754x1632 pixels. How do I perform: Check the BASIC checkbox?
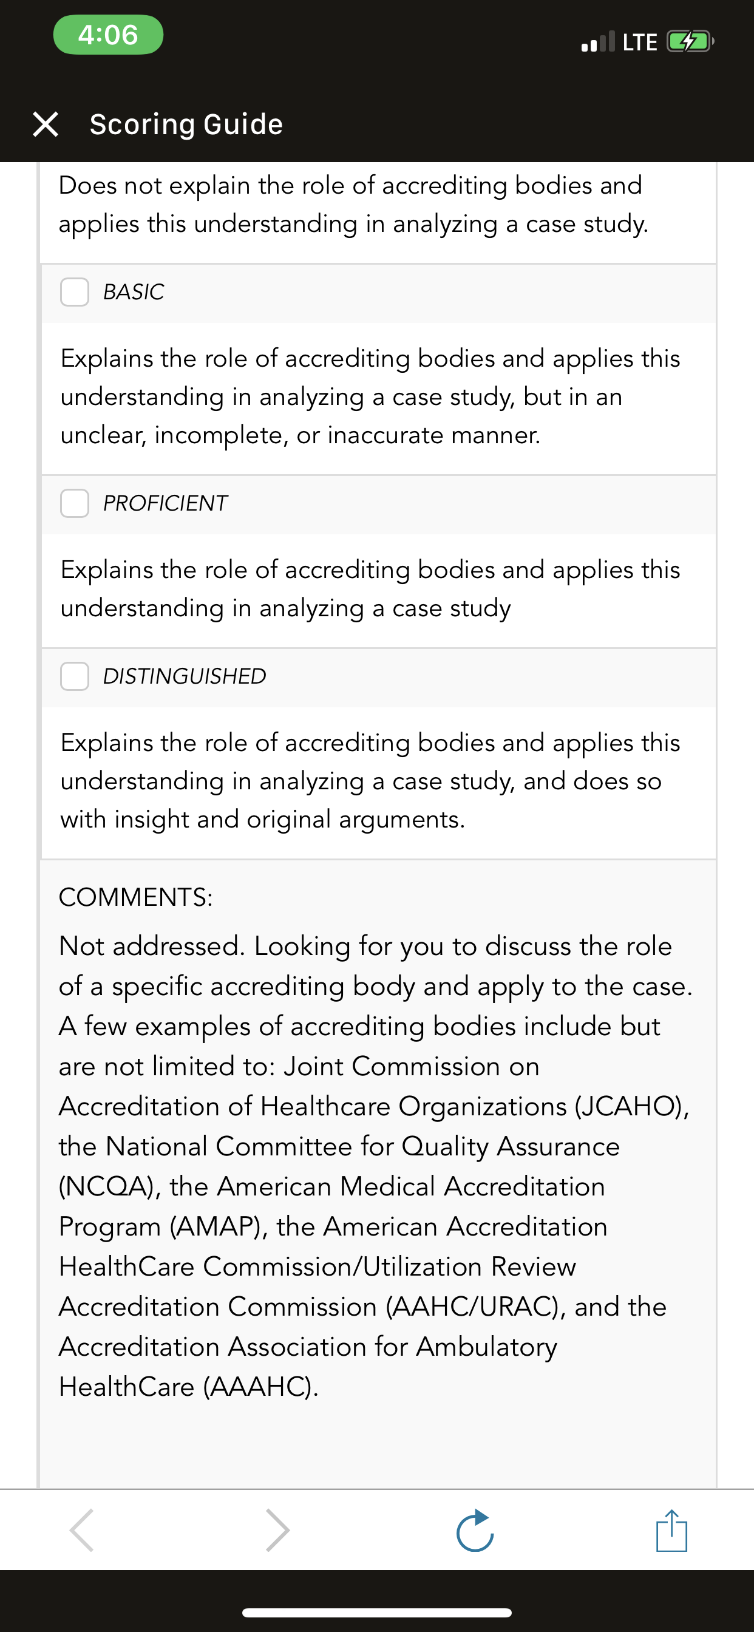pos(75,292)
